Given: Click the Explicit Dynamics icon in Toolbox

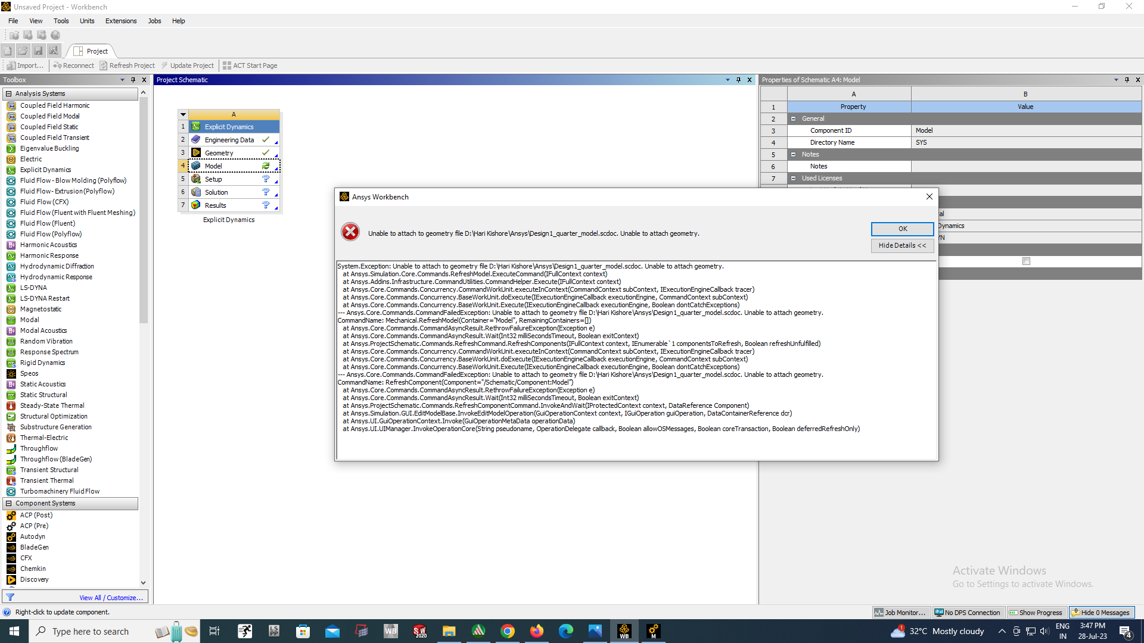Looking at the screenshot, I should (11, 170).
